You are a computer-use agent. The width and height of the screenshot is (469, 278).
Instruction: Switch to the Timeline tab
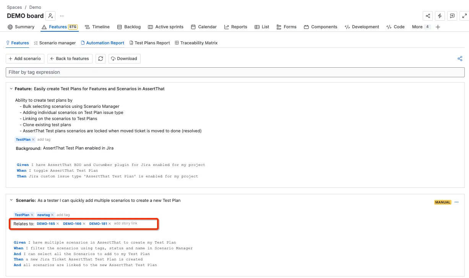click(x=97, y=27)
